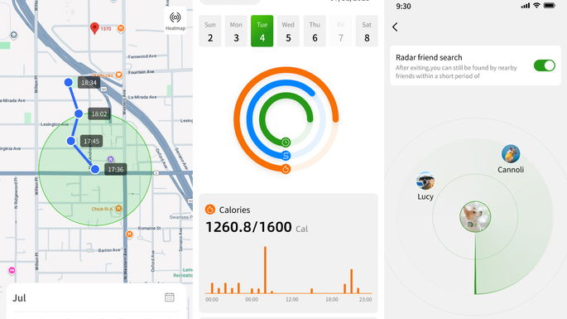Tap the Wi-Fi status icon
567x319 pixels.
pos(536,6)
